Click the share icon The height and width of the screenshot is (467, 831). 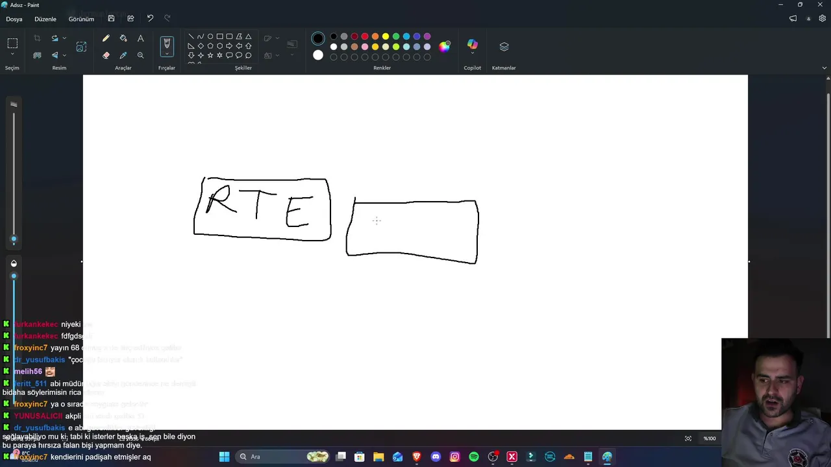[x=130, y=18]
